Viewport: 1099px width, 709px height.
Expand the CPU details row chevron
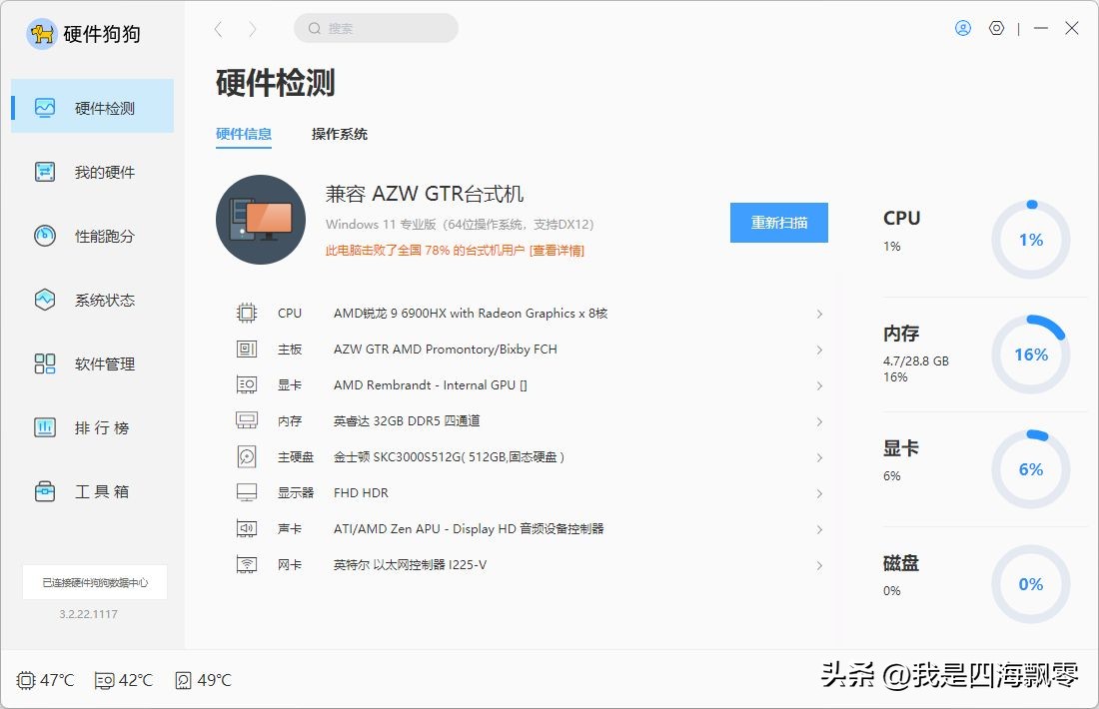pos(819,314)
